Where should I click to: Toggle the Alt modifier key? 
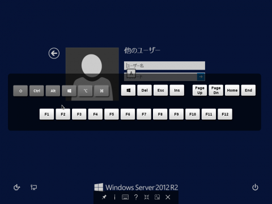coord(53,91)
